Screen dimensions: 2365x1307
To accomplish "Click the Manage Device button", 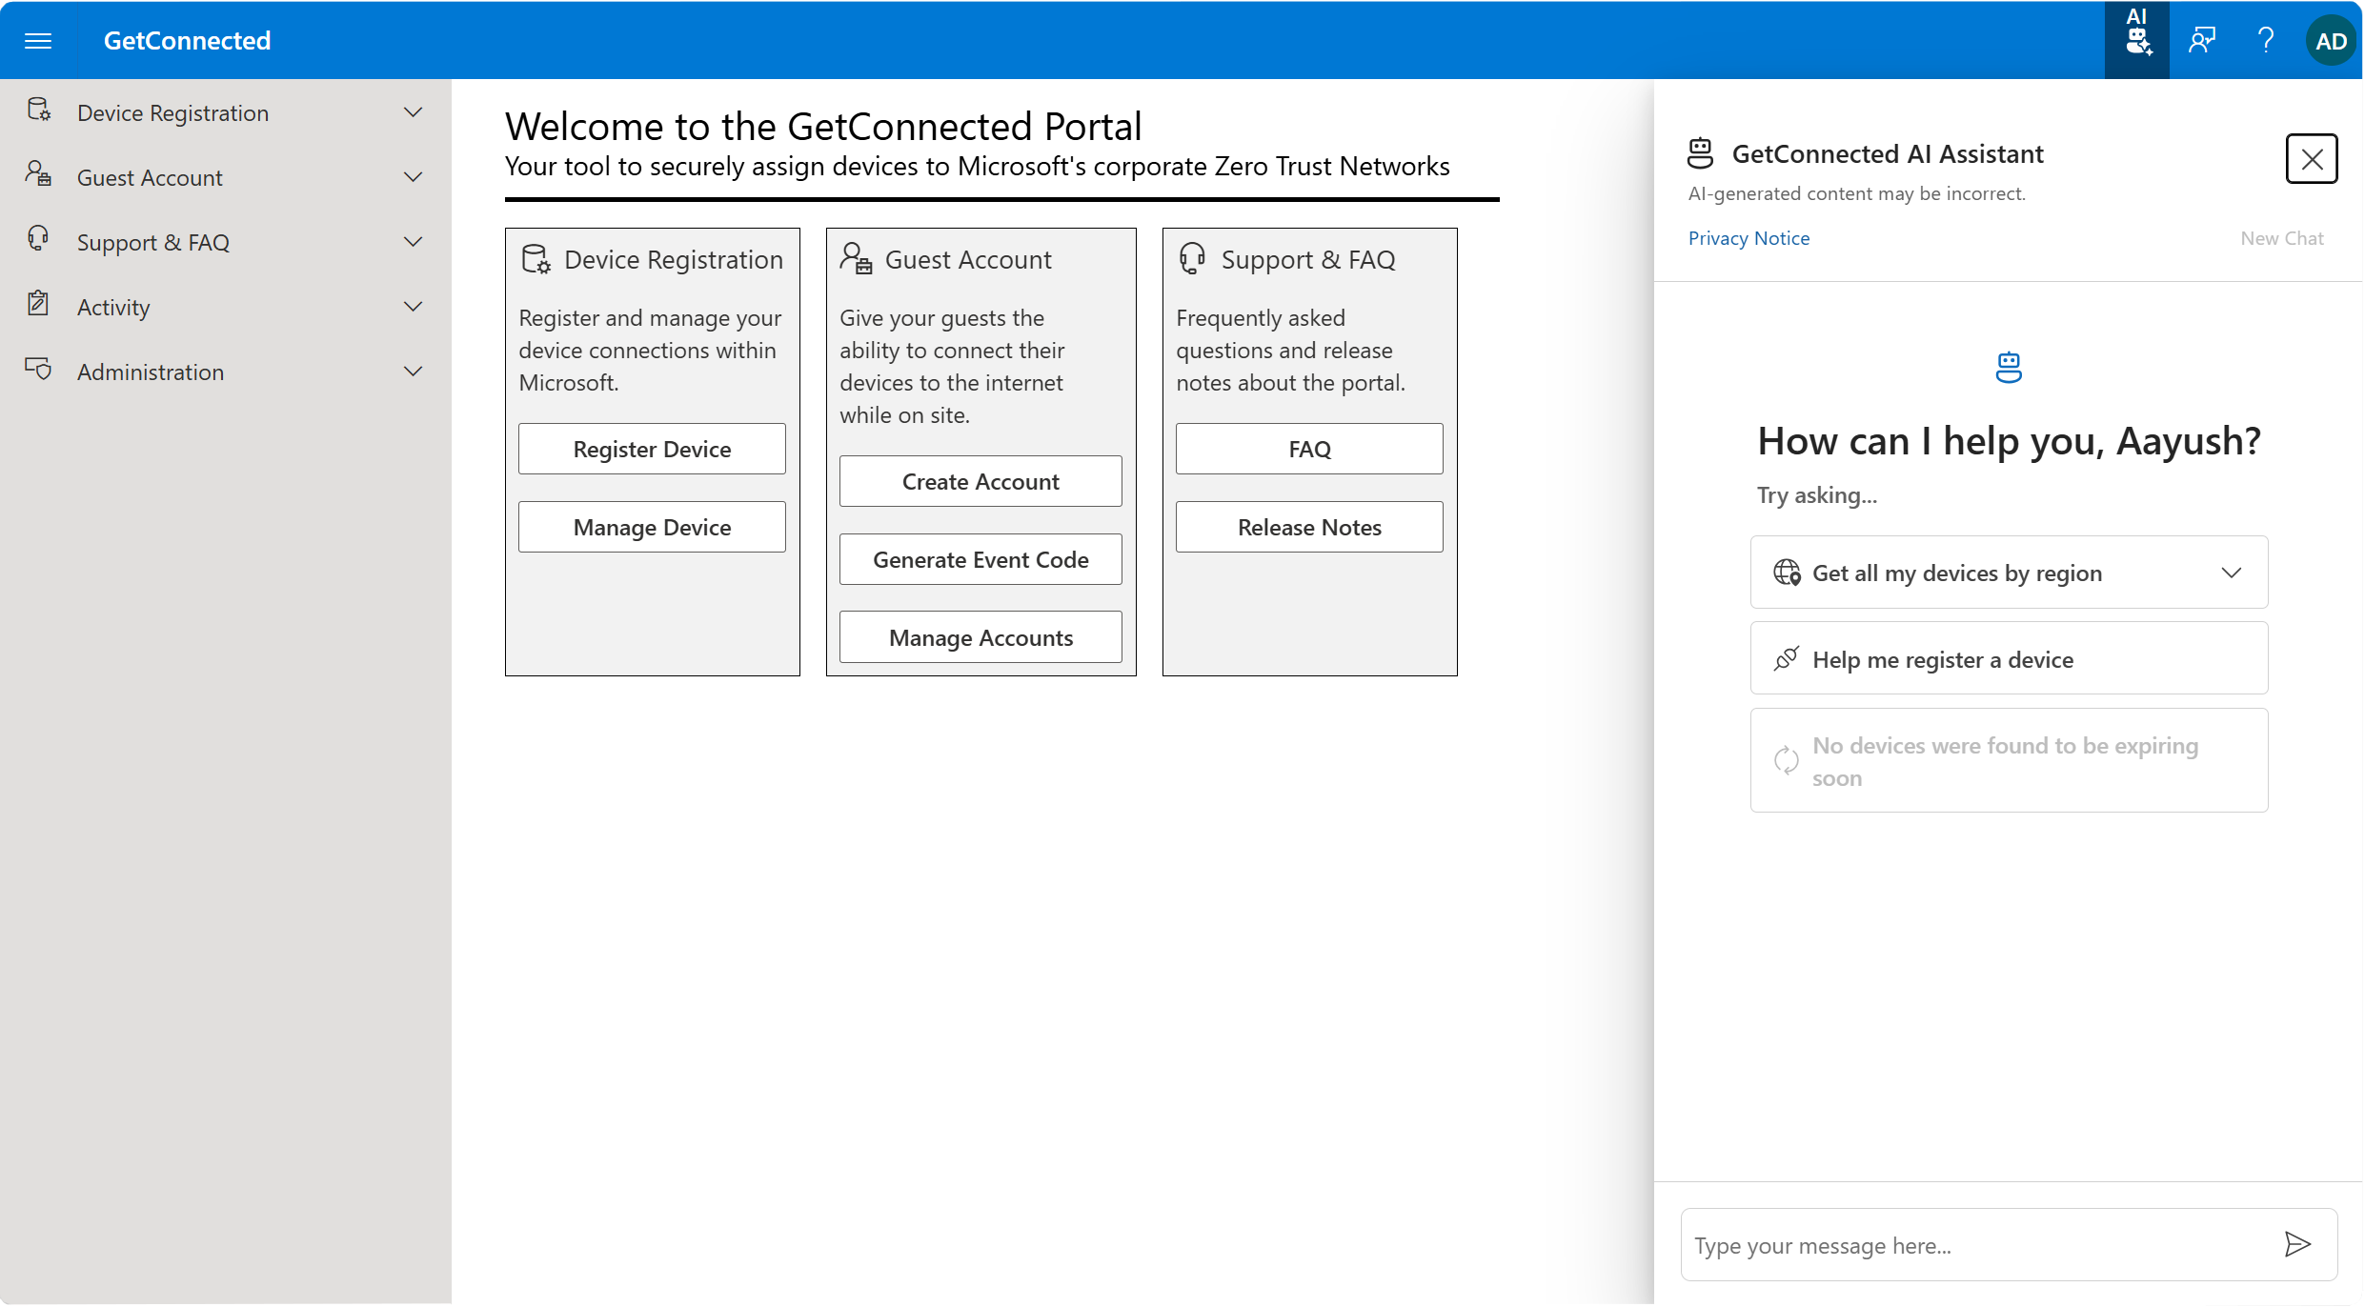I will point(652,527).
